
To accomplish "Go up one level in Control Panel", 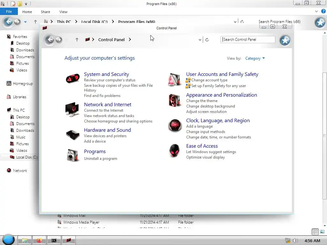I will click(77, 40).
